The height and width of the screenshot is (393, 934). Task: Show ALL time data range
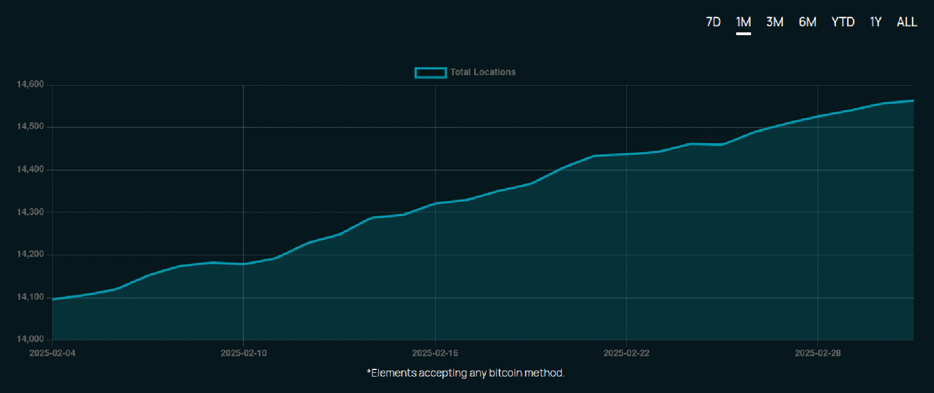tap(907, 22)
